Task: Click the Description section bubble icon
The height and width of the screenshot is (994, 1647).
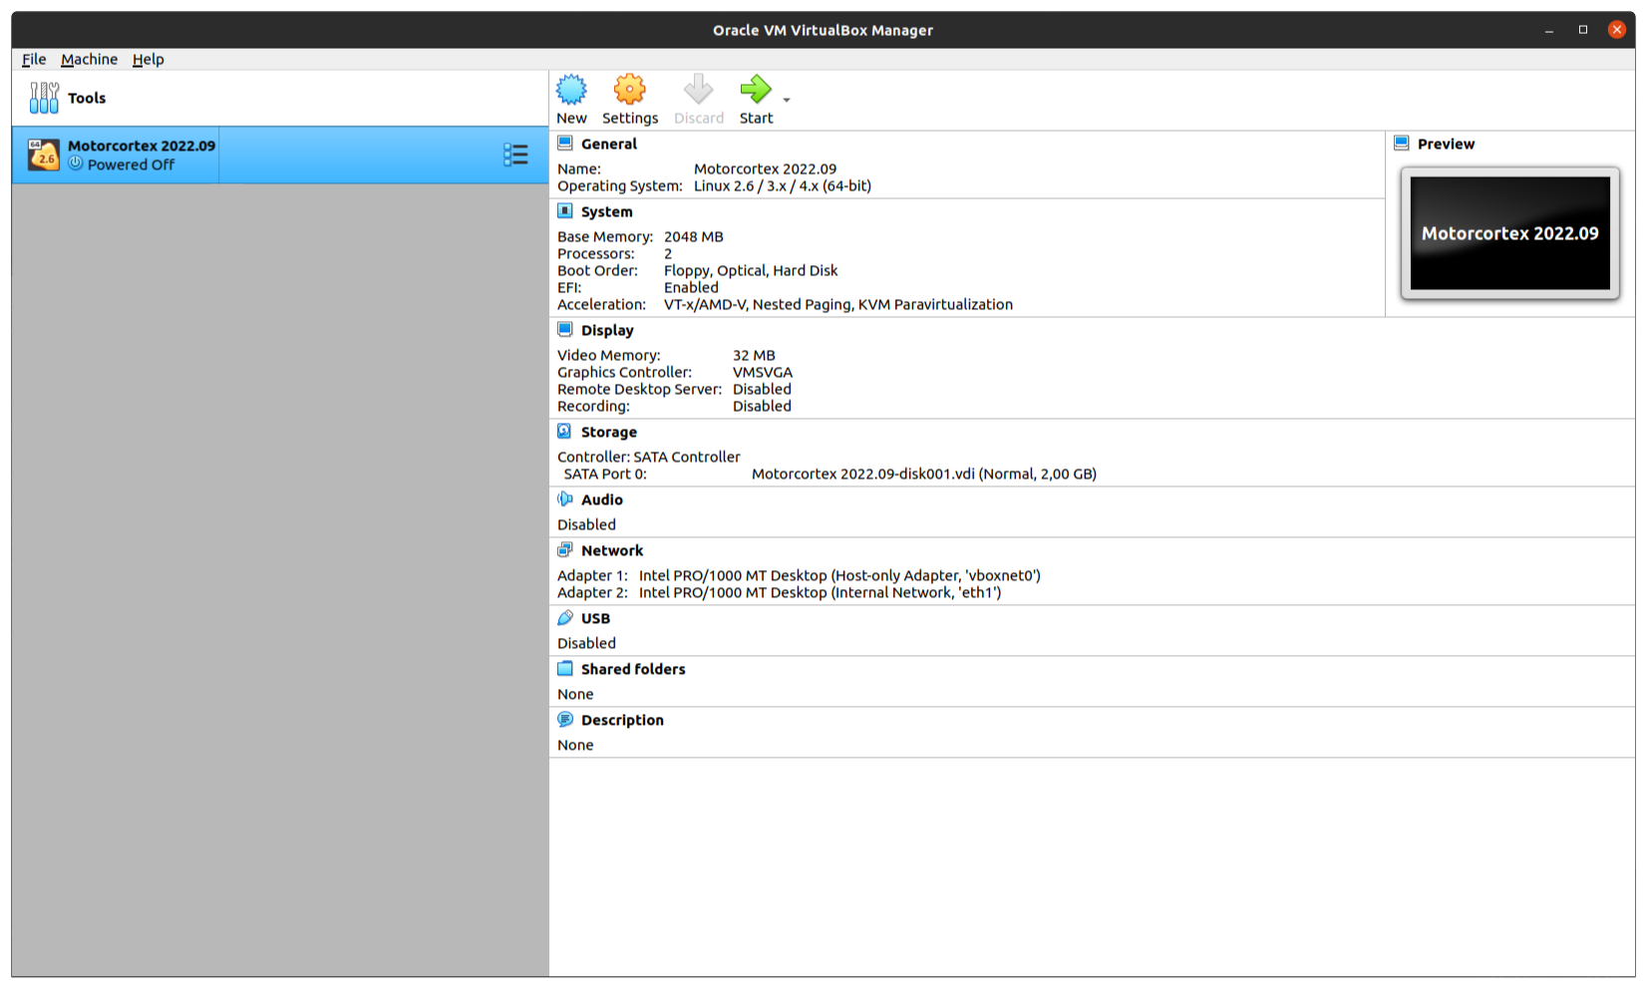Action: click(565, 720)
